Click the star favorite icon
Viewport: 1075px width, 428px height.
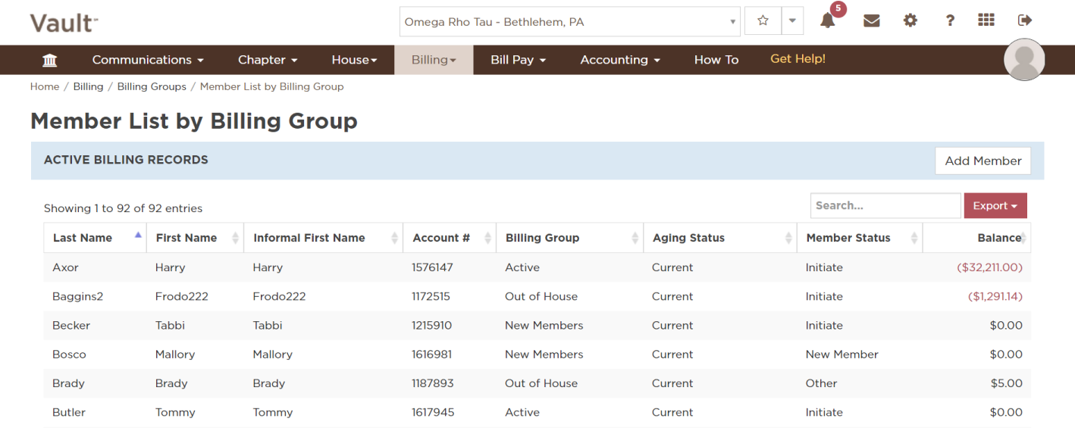tap(763, 21)
